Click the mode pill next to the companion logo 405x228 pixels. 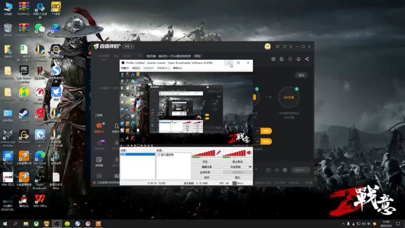coord(129,47)
